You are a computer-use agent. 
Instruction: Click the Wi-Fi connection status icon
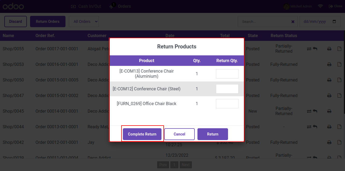[320, 6]
